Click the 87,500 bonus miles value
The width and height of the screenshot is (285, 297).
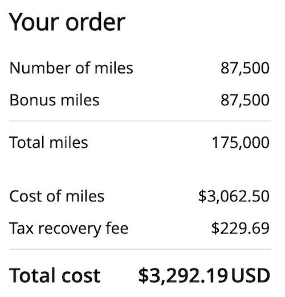tap(245, 100)
